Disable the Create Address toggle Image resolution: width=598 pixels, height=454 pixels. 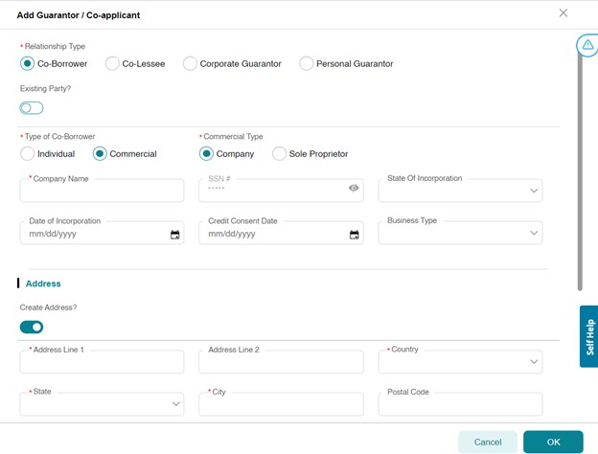(x=32, y=328)
